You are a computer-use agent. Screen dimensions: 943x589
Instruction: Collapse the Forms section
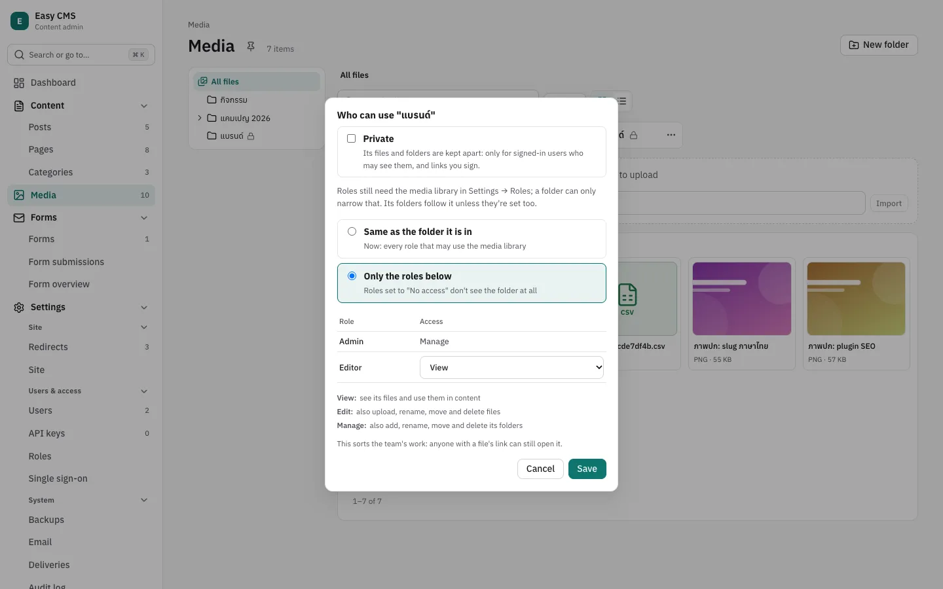click(144, 218)
